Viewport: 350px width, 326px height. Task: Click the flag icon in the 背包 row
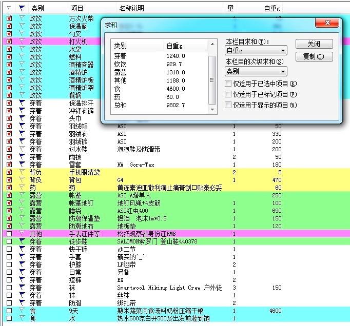22,180
